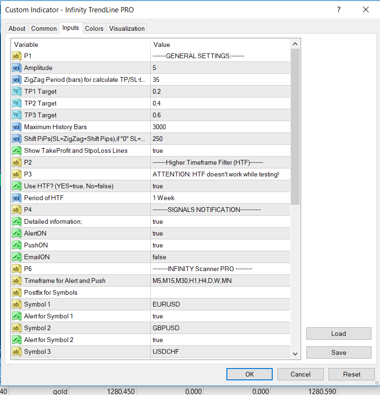Click OK to apply indicator settings

(250, 374)
